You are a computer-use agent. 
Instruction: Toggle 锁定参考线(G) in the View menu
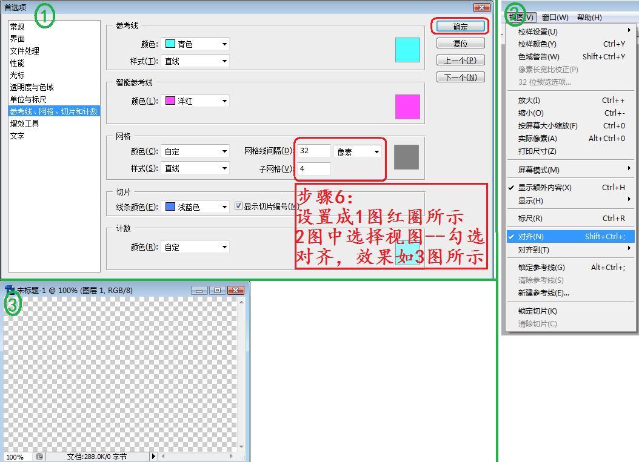[570, 268]
